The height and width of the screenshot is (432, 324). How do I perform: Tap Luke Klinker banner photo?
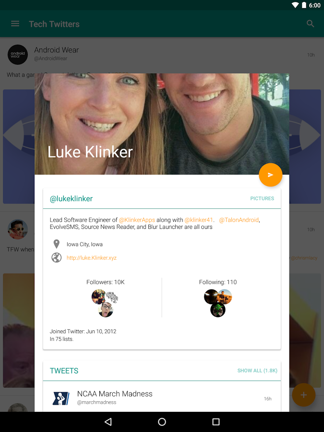pyautogui.click(x=162, y=124)
